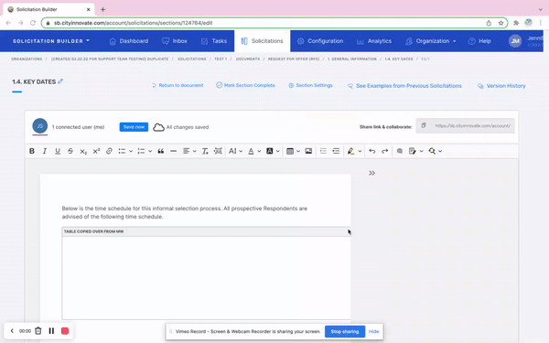Decrease the indent level

(x=323, y=151)
